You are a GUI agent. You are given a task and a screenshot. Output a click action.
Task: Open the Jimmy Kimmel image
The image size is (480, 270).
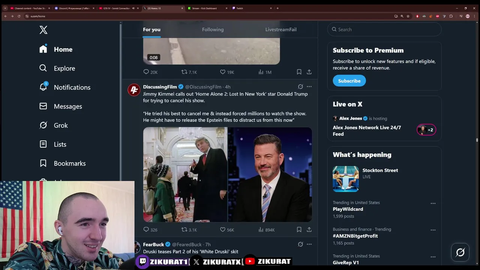[270, 174]
